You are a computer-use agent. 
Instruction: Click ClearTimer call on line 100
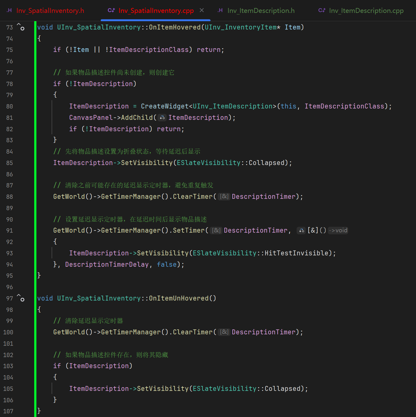[x=193, y=332]
